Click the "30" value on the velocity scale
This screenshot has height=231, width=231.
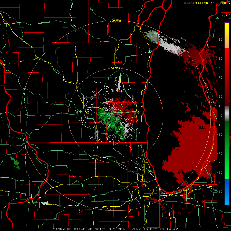click(x=220, y=87)
